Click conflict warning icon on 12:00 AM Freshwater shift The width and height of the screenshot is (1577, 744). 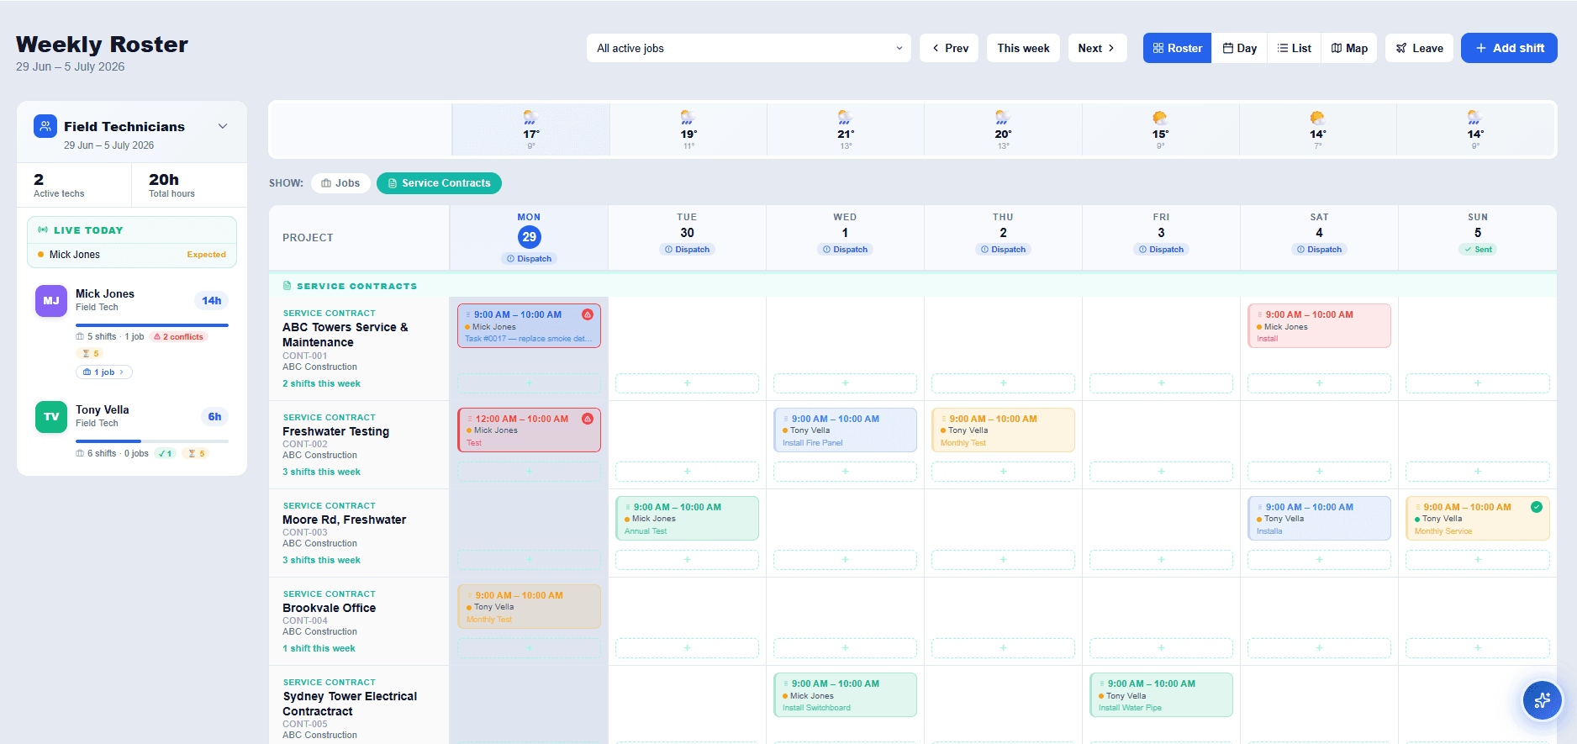(x=588, y=419)
